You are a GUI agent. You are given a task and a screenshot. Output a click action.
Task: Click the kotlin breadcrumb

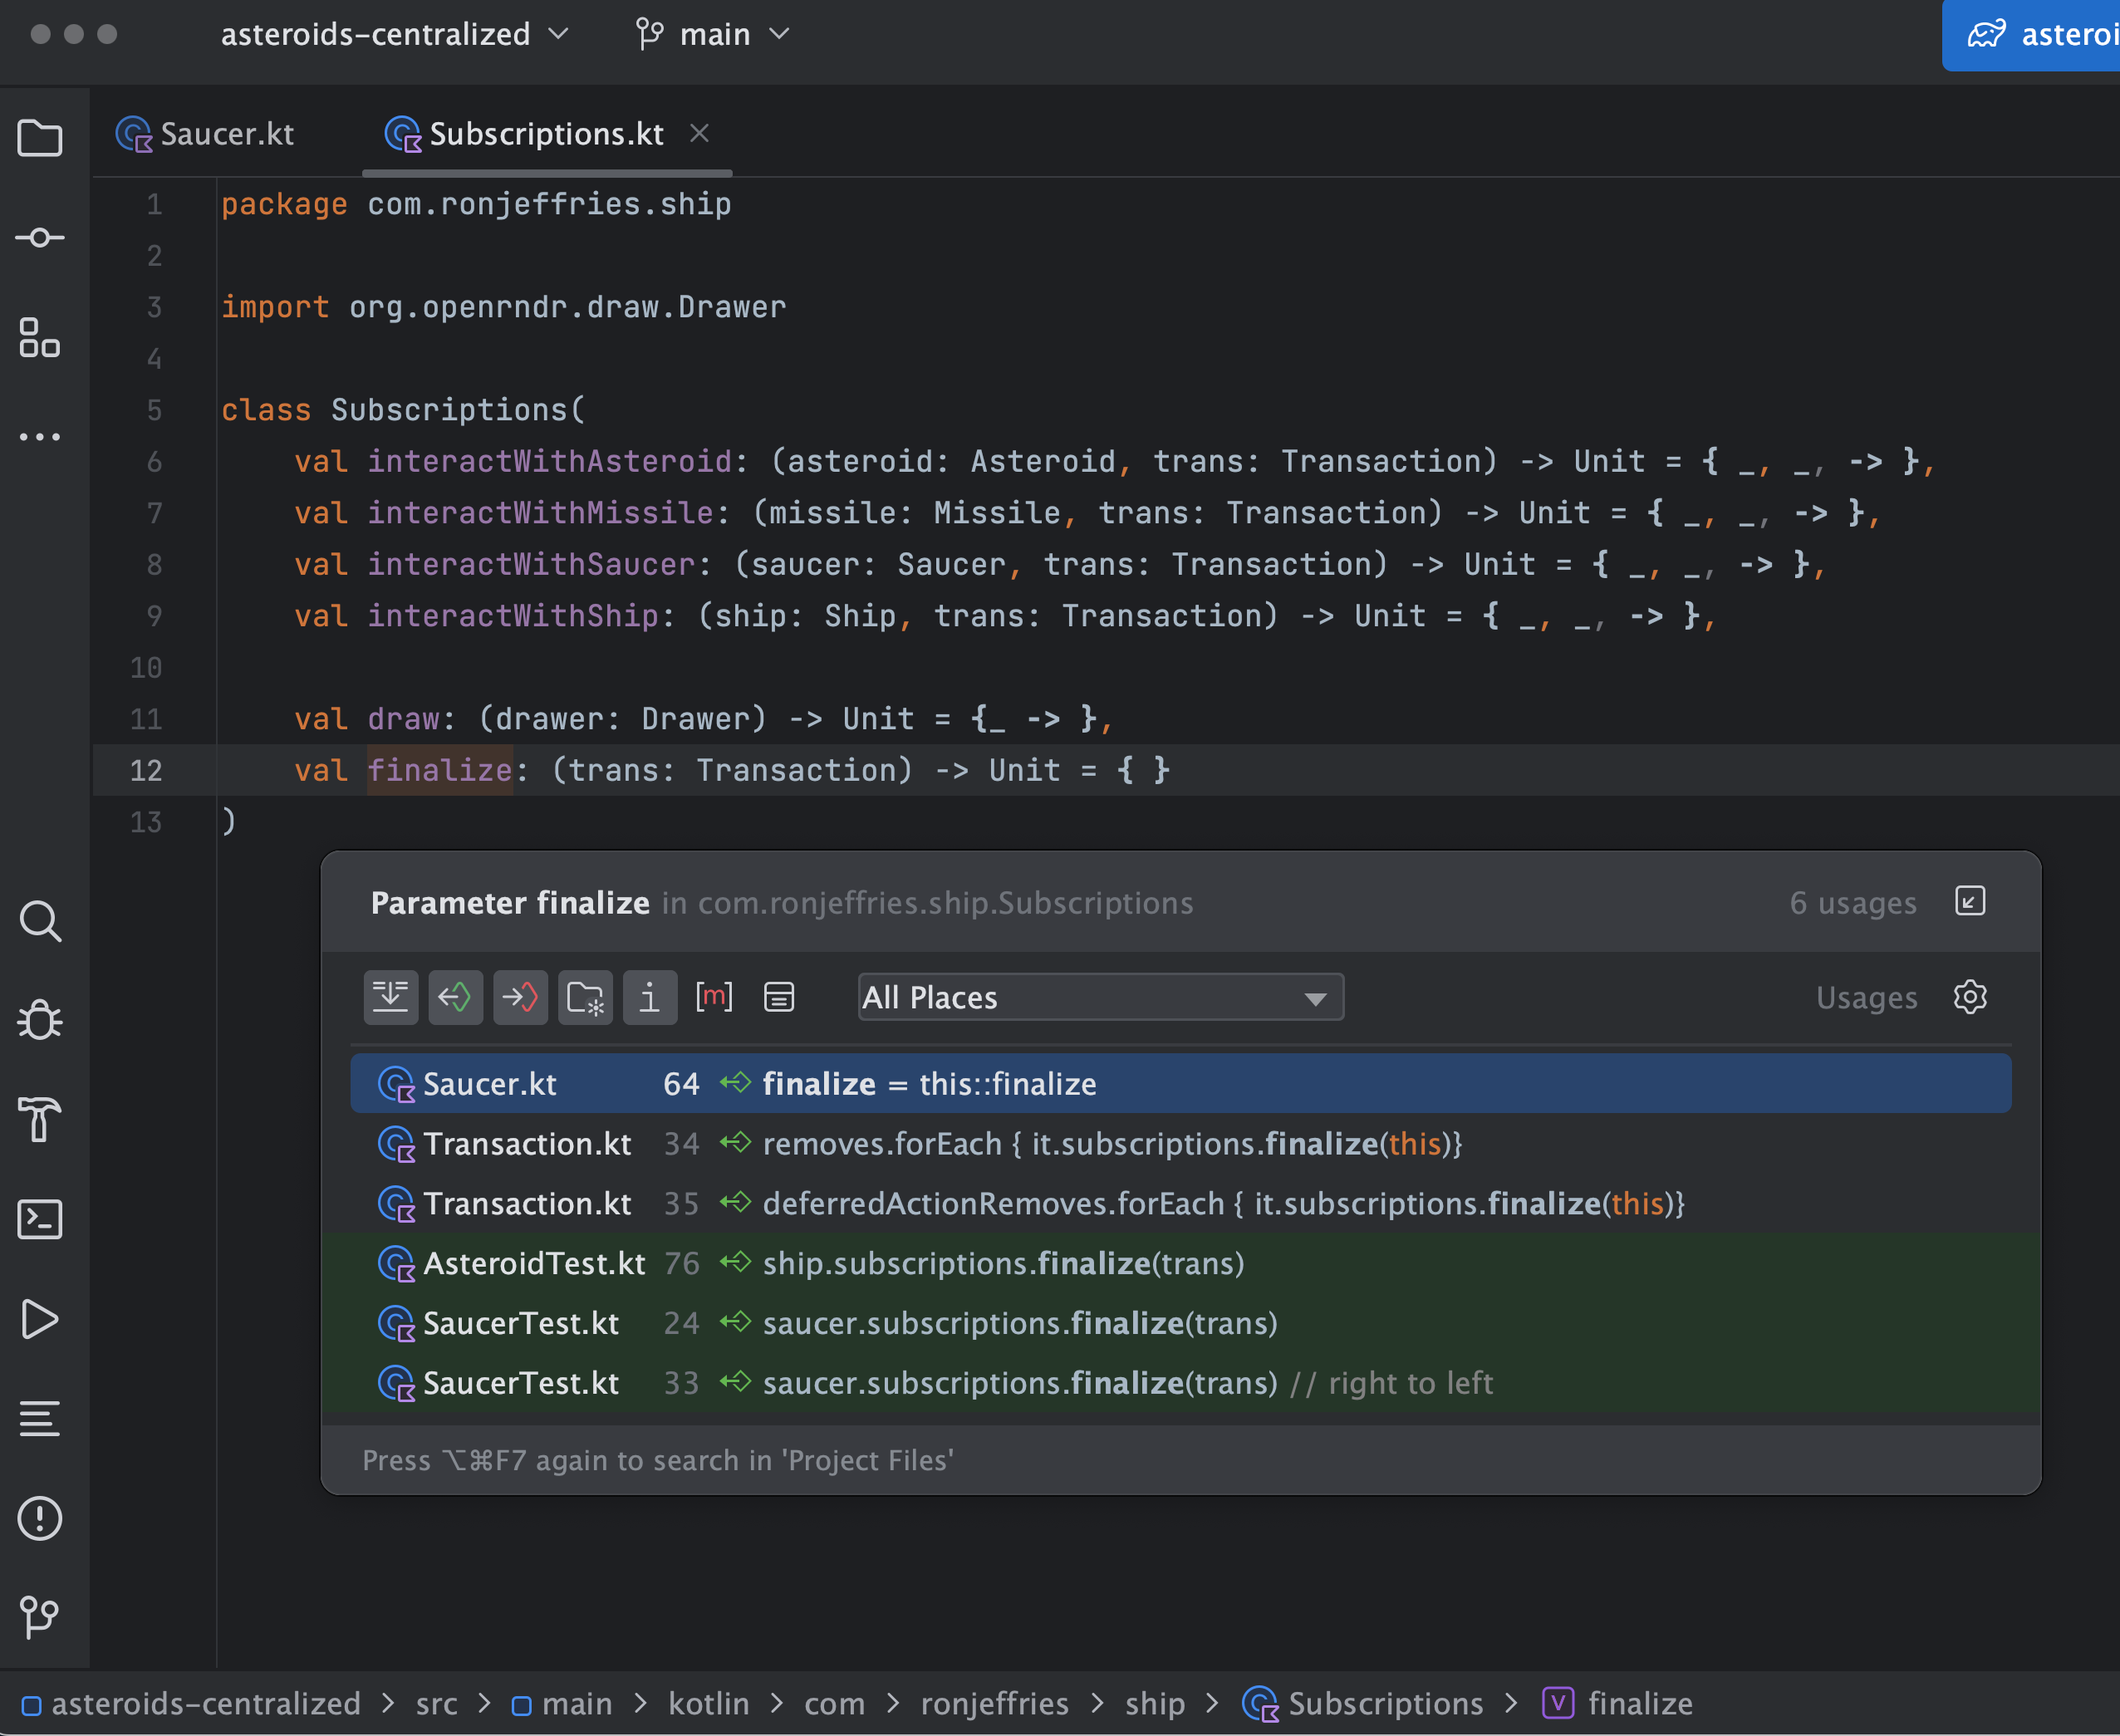[709, 1703]
